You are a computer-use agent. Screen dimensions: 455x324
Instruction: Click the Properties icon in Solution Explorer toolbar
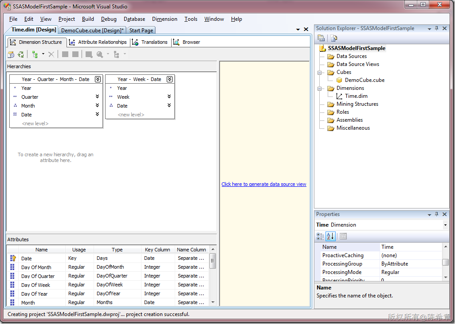pyautogui.click(x=321, y=38)
